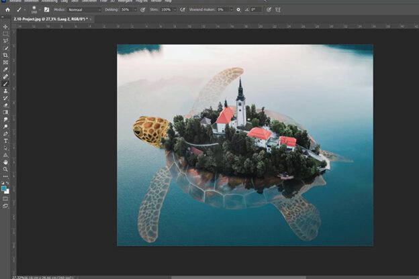Select the Path Selection arrow tool

[x=5, y=148]
